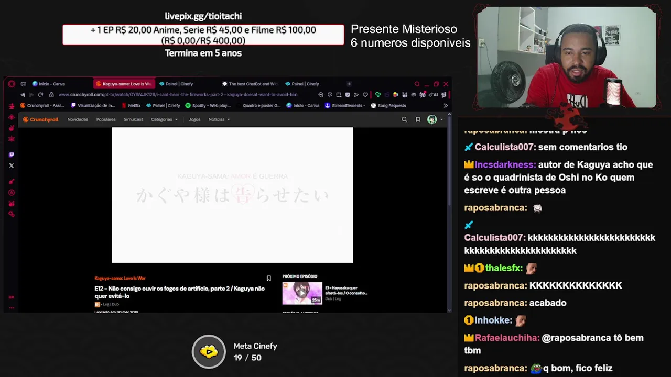Screen dimensions: 671x377
Task: Click the padlock site info icon
Action: (x=51, y=95)
